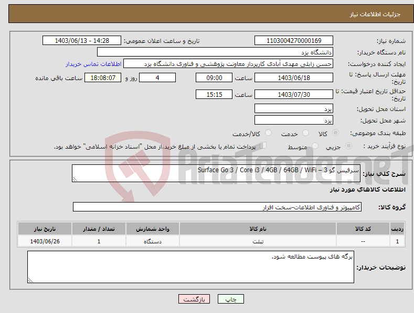Click the اطلاعات کالاهای مورد نیاز section heading
The width and height of the screenshot is (414, 313).
point(367,189)
